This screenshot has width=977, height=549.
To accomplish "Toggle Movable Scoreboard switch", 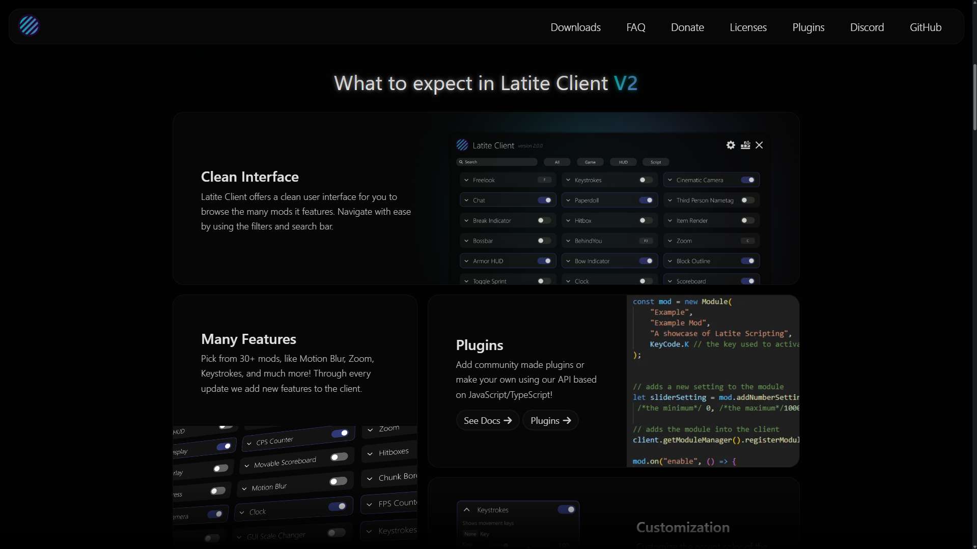I will pos(339,457).
